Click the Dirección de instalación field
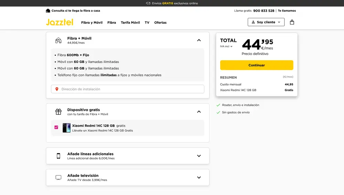The width and height of the screenshot is (344, 195). click(131, 89)
